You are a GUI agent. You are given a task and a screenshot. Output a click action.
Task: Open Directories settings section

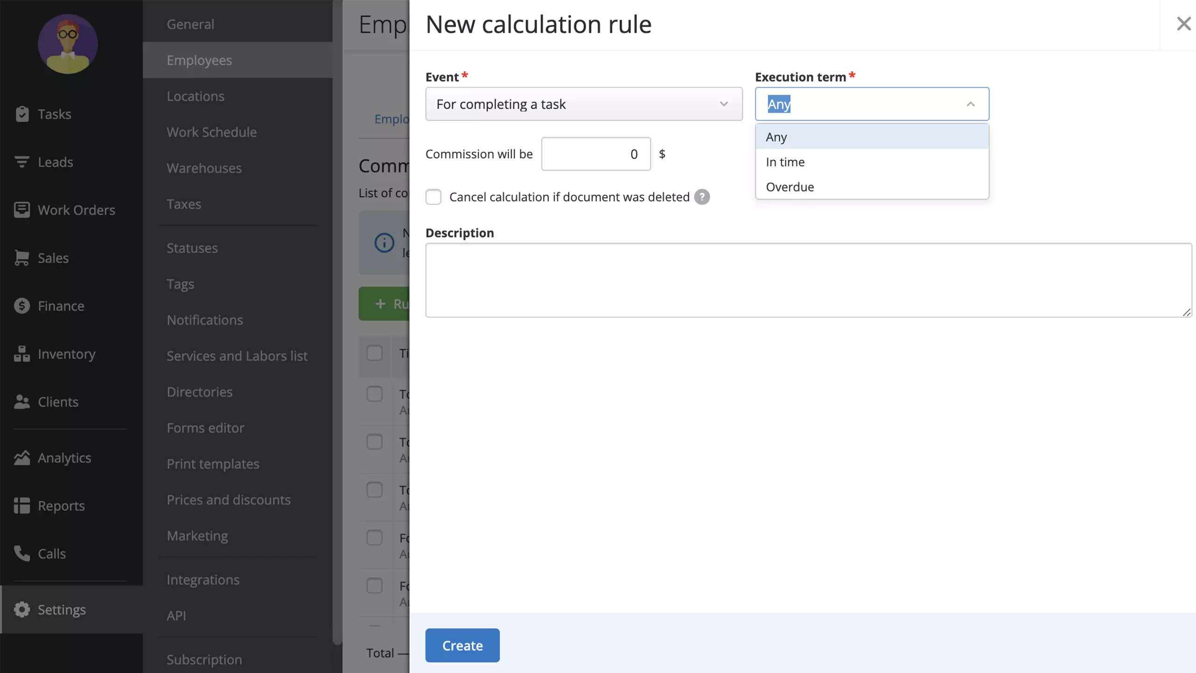199,392
